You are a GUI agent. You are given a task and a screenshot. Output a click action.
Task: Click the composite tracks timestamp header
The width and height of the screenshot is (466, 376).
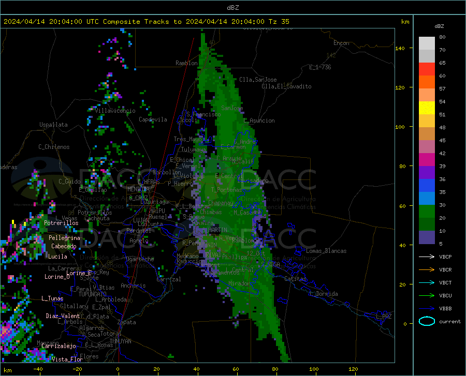pos(146,22)
